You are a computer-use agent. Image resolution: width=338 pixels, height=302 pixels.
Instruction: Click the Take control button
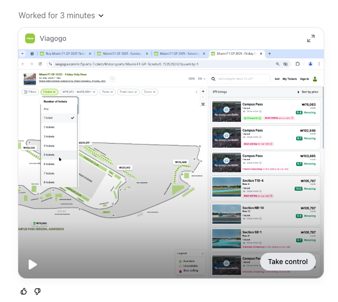coord(288,262)
